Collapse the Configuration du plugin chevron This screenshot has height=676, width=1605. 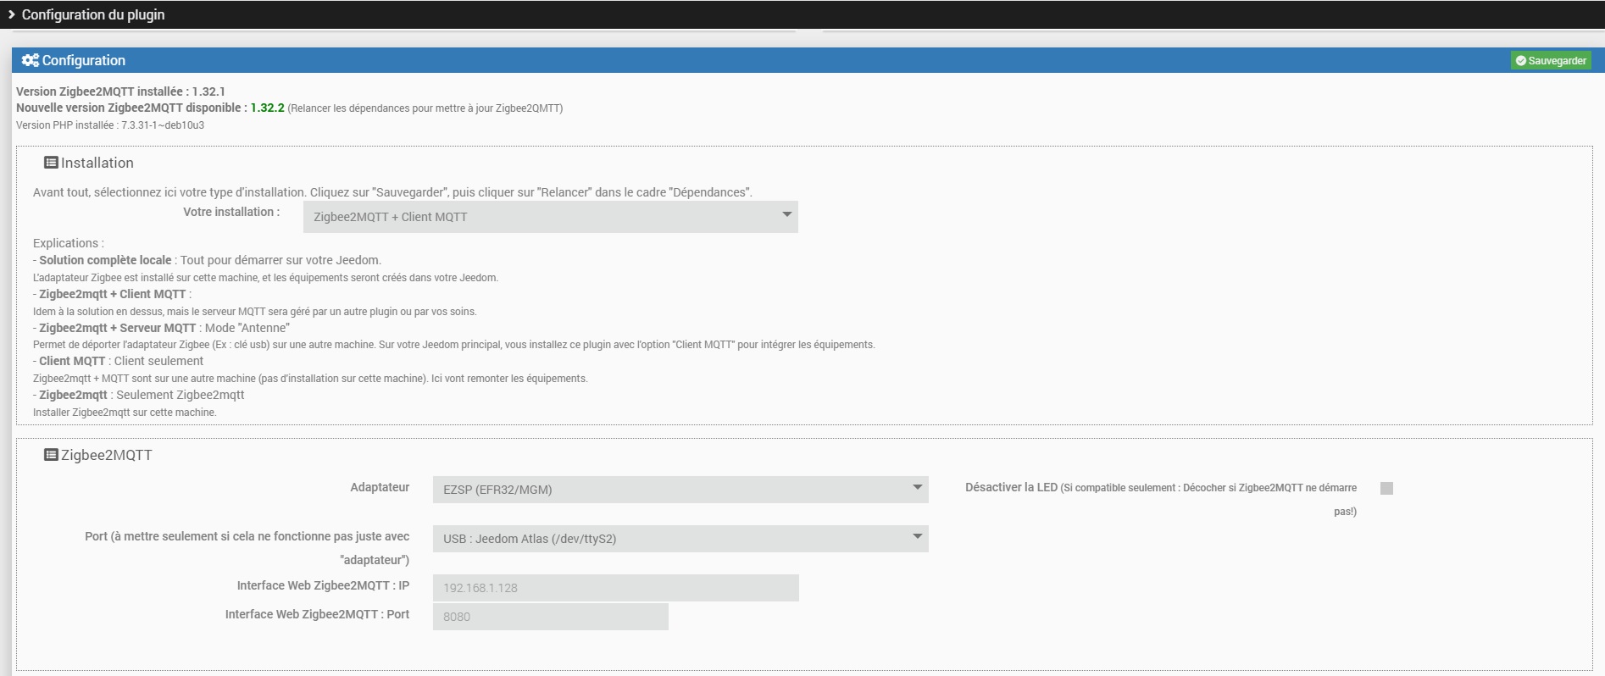click(12, 14)
